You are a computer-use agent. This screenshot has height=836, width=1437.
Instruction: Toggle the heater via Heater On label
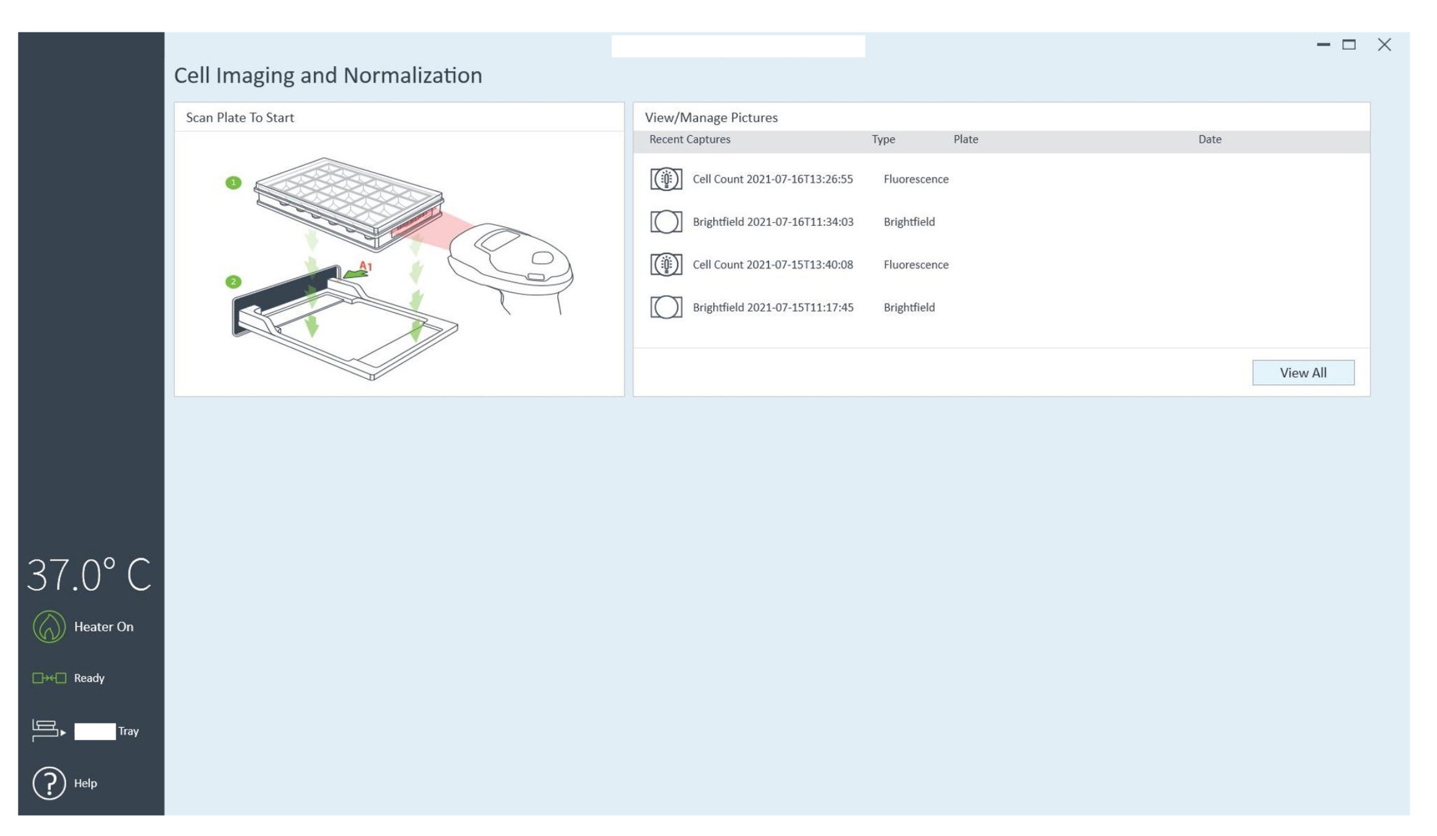[x=103, y=627]
